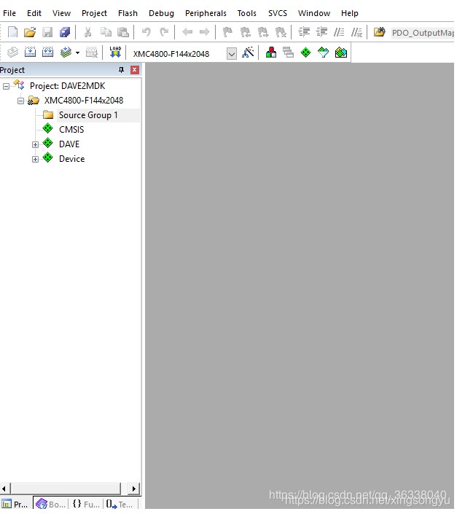Screen dimensions: 457x514
Task: Comment selected lines
Action: tap(339, 32)
